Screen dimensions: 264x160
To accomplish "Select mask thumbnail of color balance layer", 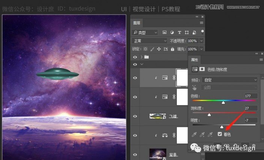I will tap(182, 135).
